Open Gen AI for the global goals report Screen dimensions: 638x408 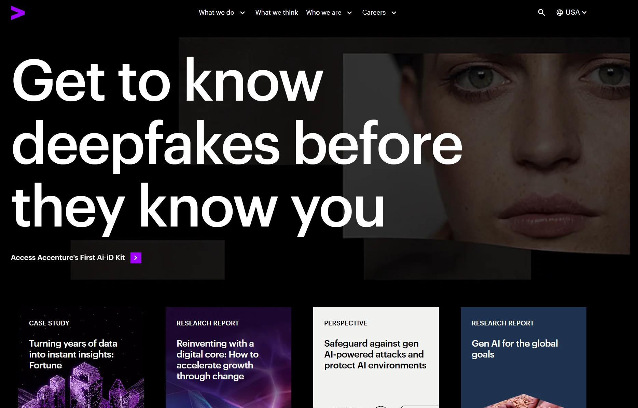tap(524, 358)
